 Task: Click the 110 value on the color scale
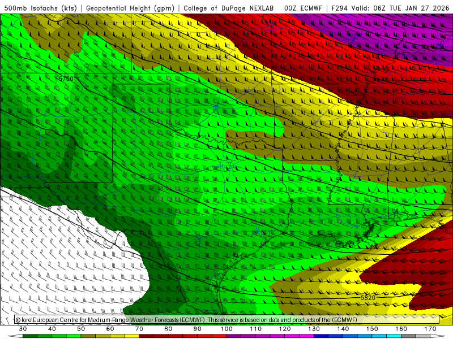tap(256, 329)
